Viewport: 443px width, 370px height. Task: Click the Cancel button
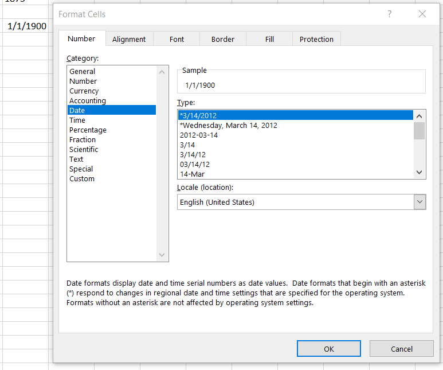402,349
